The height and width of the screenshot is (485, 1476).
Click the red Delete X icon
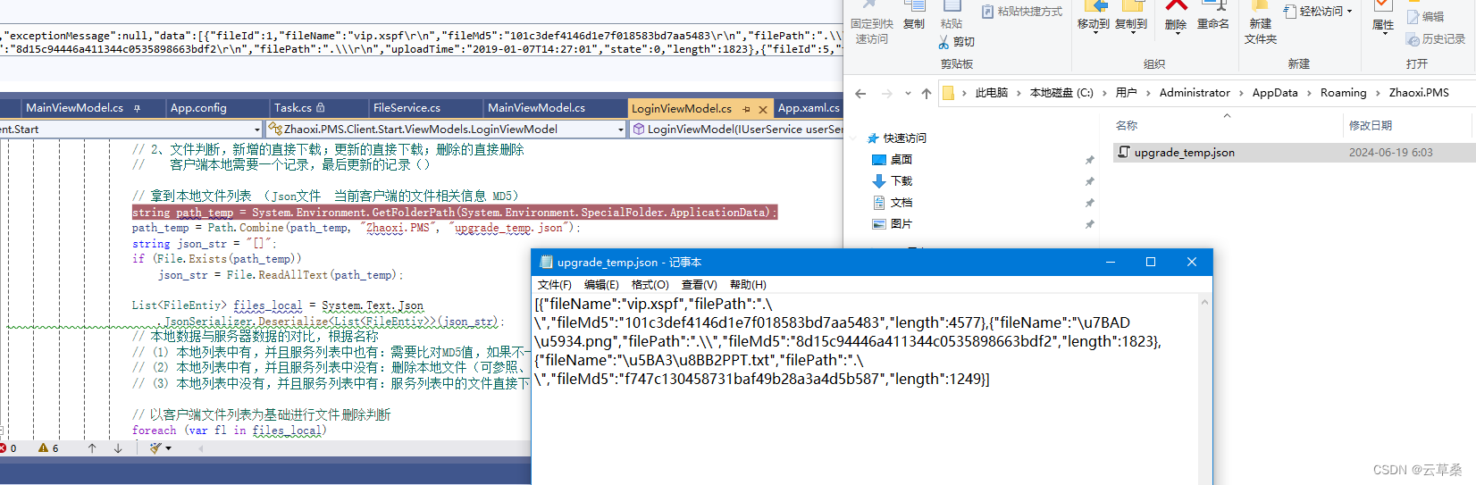click(x=1176, y=7)
